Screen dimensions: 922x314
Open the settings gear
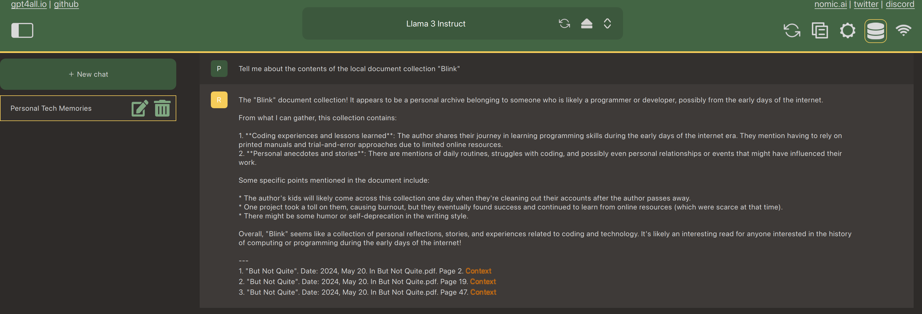point(847,30)
